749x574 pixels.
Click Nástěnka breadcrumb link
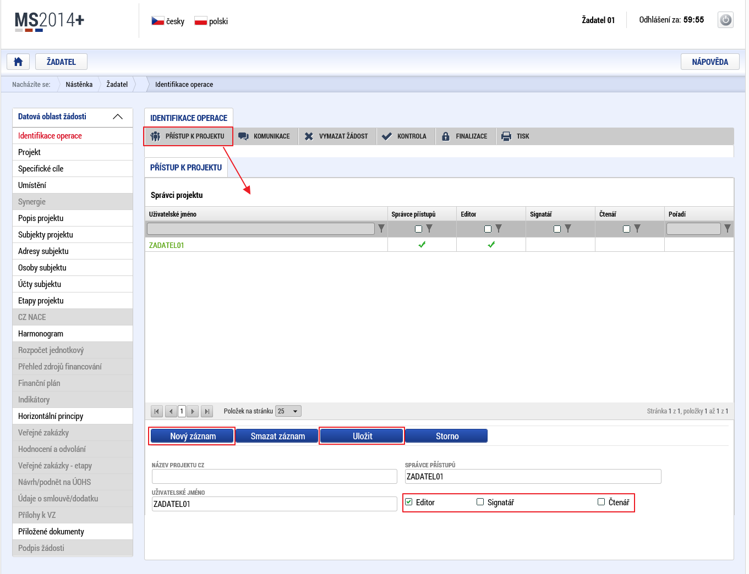79,85
